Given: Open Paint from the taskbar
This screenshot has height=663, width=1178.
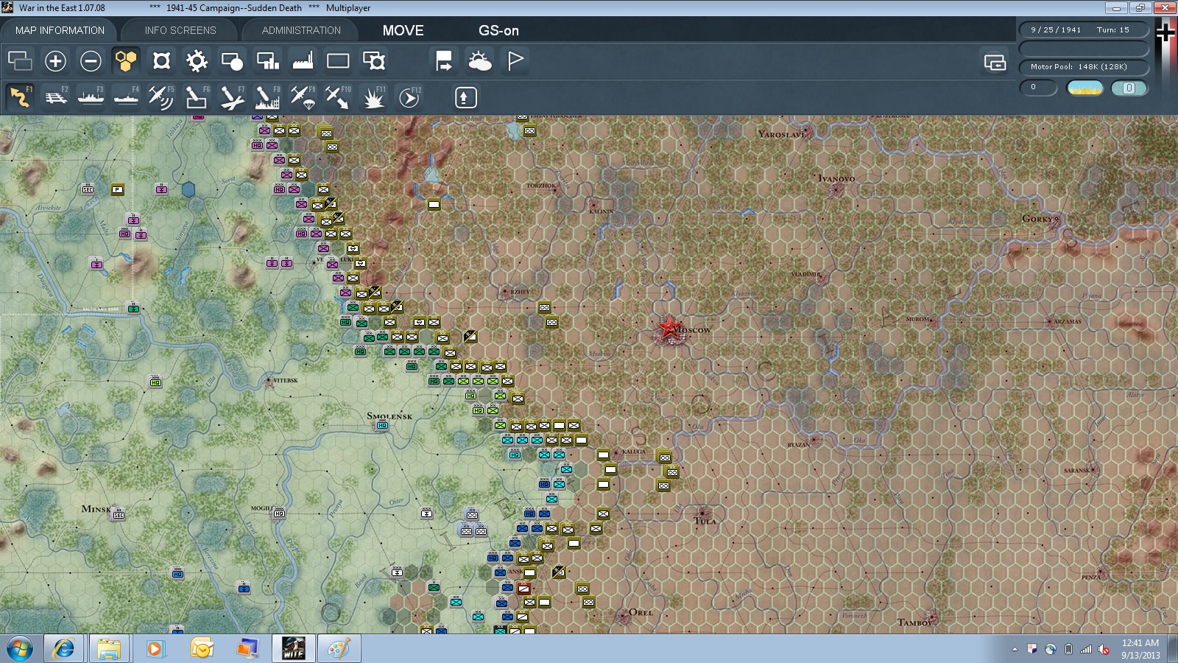Looking at the screenshot, I should click(x=339, y=649).
